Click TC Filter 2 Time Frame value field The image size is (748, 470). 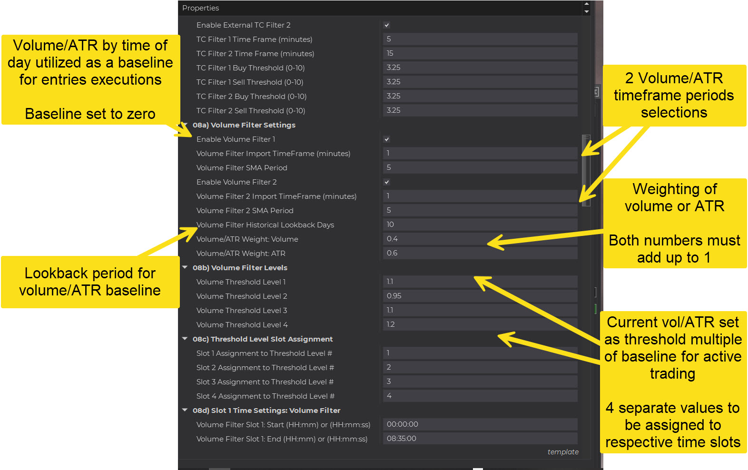coord(480,53)
